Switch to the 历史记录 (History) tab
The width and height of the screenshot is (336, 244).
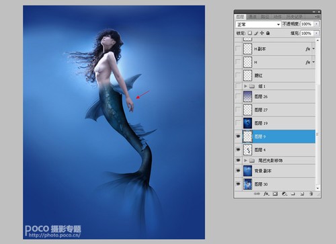point(294,17)
